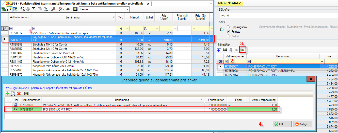The width and height of the screenshot is (338, 133).
Task: Open add-row icon dropdown arrow
Action: coord(18,10)
